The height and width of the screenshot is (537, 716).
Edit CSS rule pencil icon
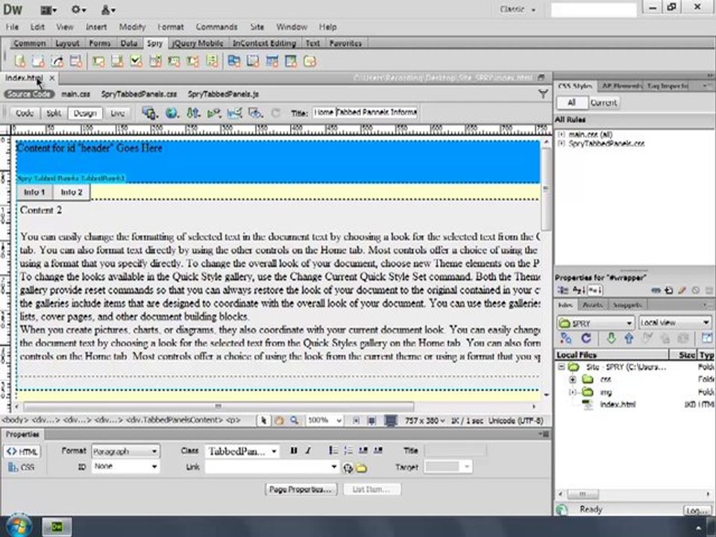(x=682, y=290)
